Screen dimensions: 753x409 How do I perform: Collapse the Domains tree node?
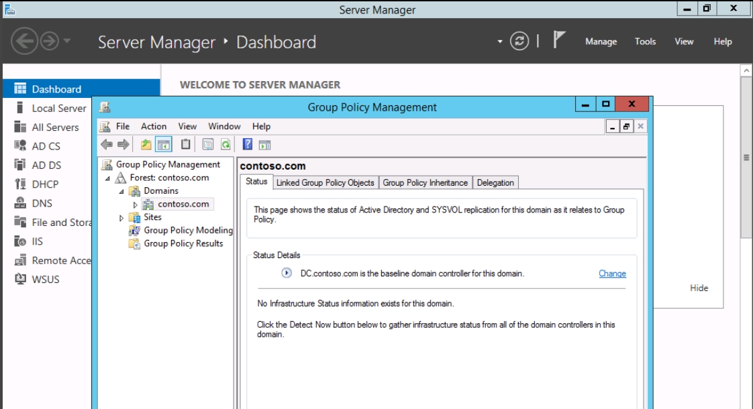pyautogui.click(x=121, y=191)
